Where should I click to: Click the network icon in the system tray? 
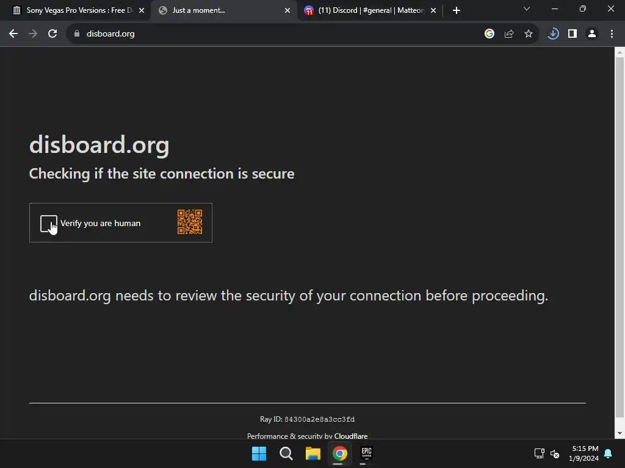540,453
